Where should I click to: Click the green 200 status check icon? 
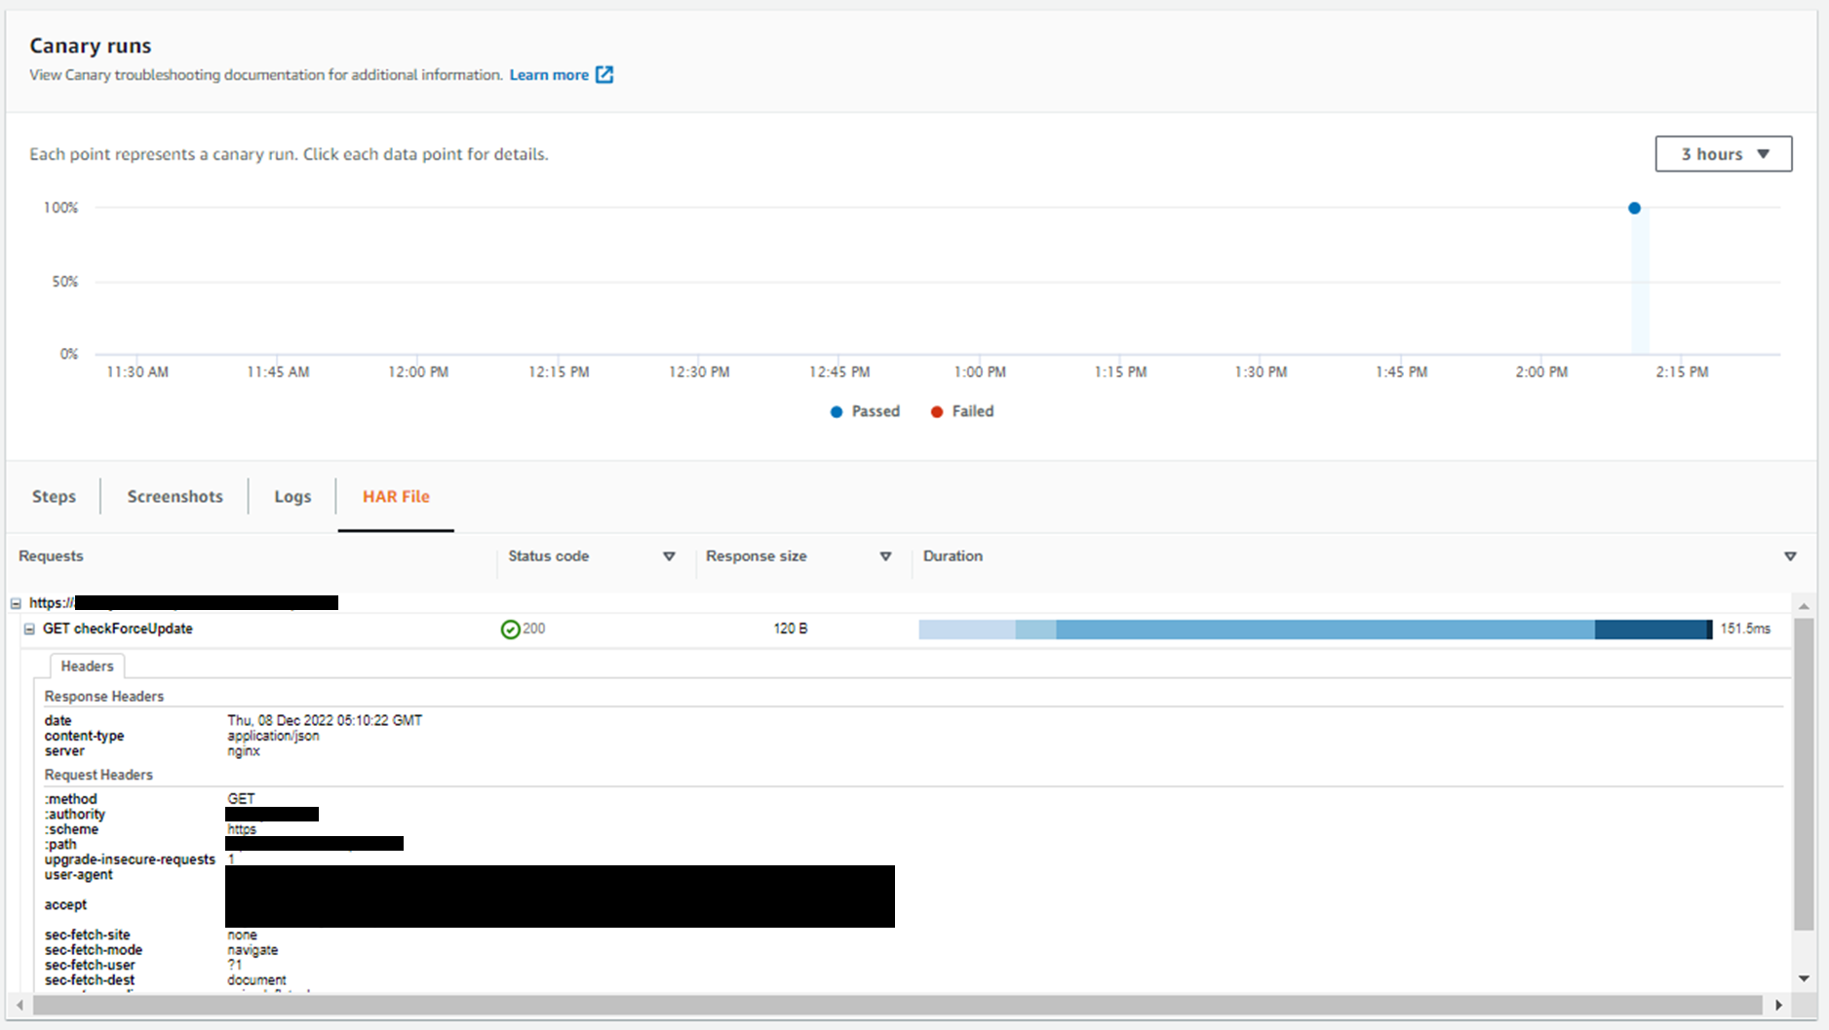(x=510, y=629)
